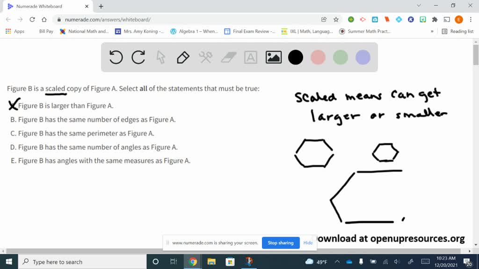Click the green plus extension icon
Image resolution: width=479 pixels, height=269 pixels.
[351, 20]
